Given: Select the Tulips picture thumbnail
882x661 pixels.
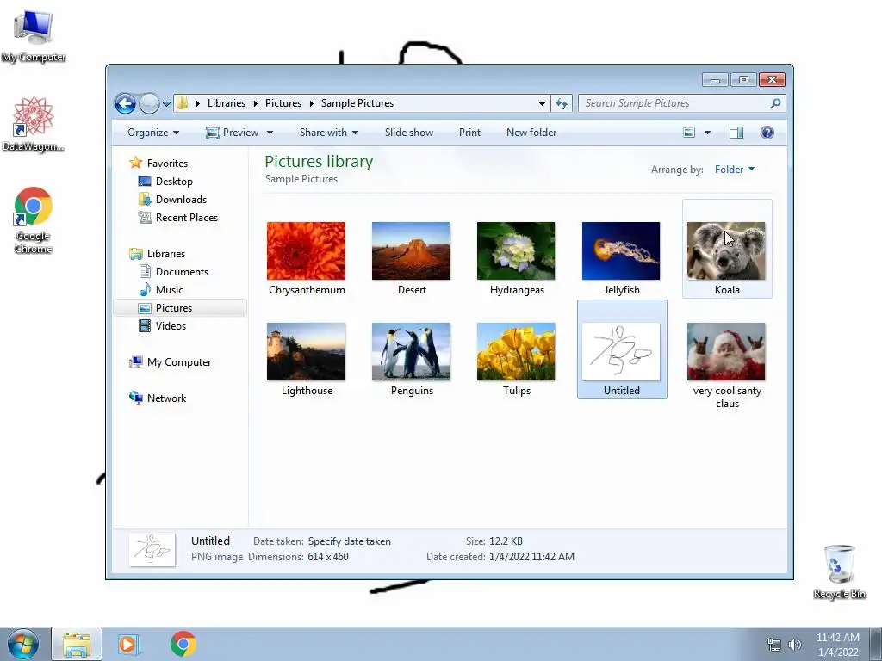Looking at the screenshot, I should click(516, 352).
